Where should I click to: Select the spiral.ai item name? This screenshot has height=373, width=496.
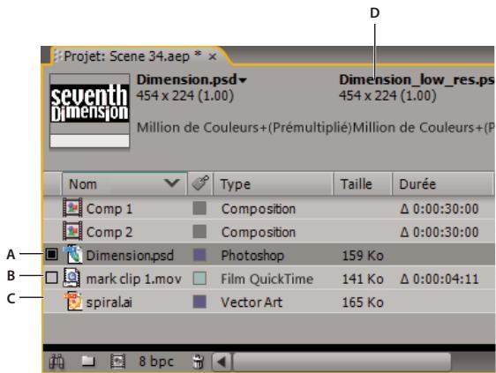(109, 302)
